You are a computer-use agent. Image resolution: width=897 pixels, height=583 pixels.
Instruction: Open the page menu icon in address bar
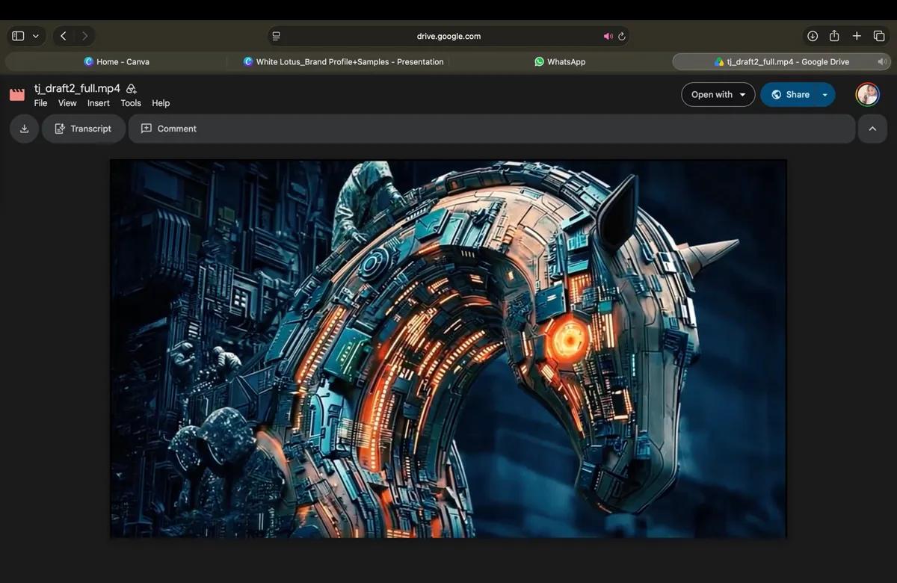(x=276, y=36)
